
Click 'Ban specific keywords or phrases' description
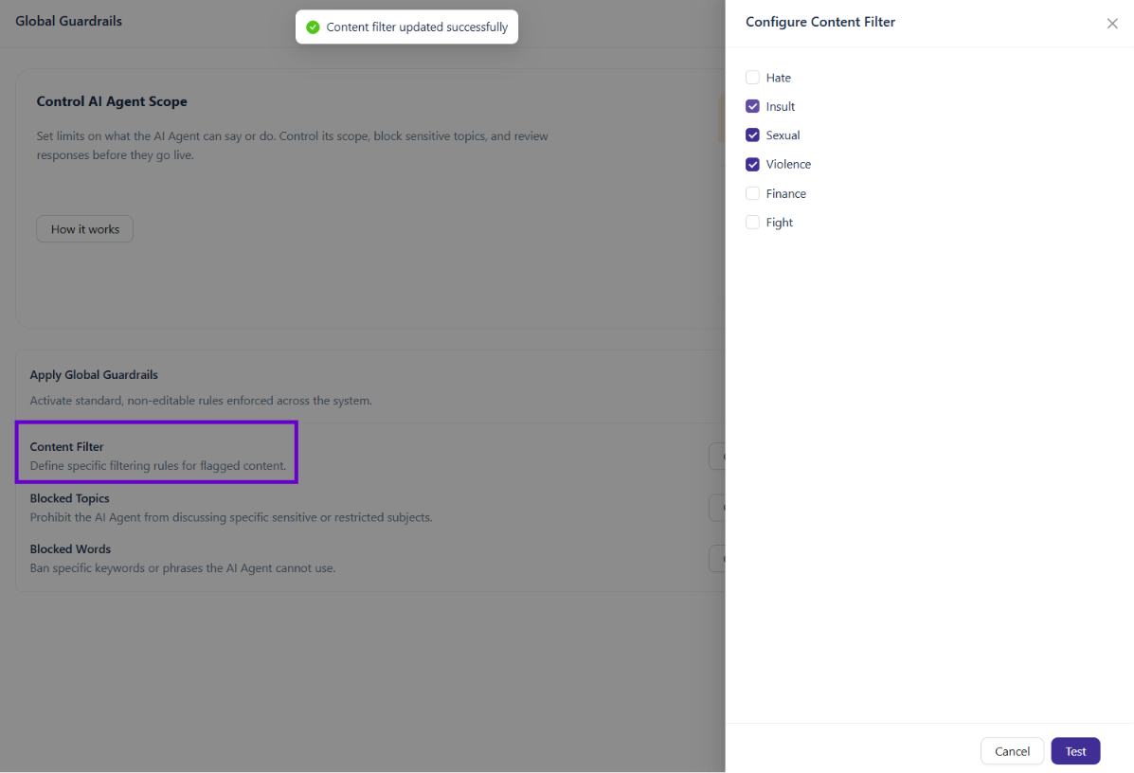182,568
